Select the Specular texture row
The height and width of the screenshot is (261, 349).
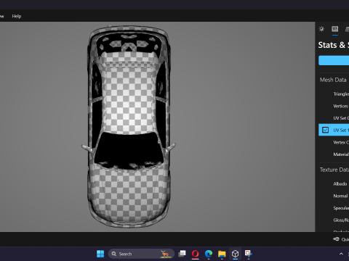click(x=334, y=208)
